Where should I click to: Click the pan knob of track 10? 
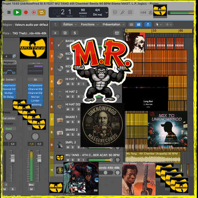tap(117, 160)
